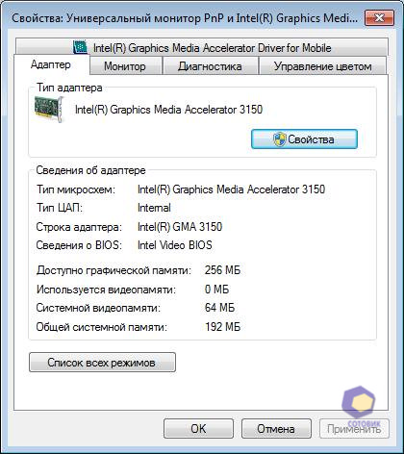Viewport: 404px width, 454px height.
Task: Go to Управление цветом tab
Action: (x=322, y=66)
